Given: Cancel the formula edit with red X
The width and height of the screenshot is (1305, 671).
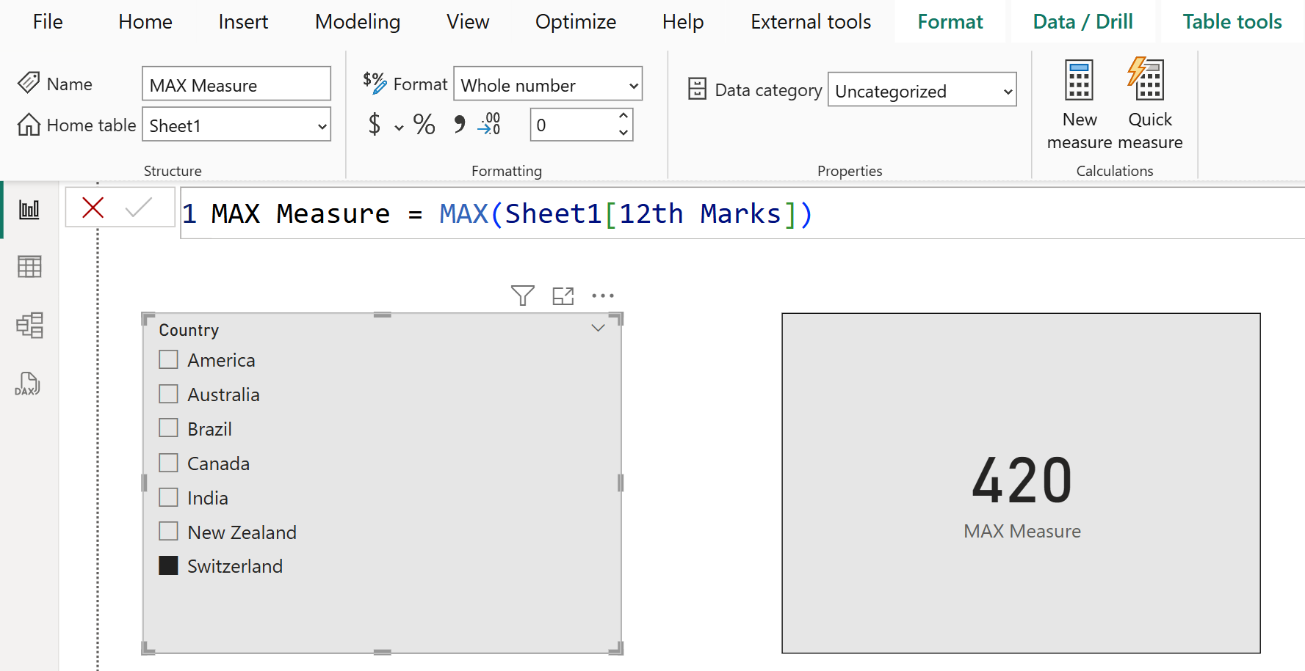Looking at the screenshot, I should pos(93,208).
